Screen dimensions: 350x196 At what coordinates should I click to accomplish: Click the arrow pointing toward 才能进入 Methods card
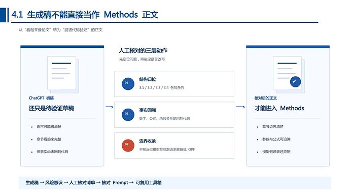point(240,107)
